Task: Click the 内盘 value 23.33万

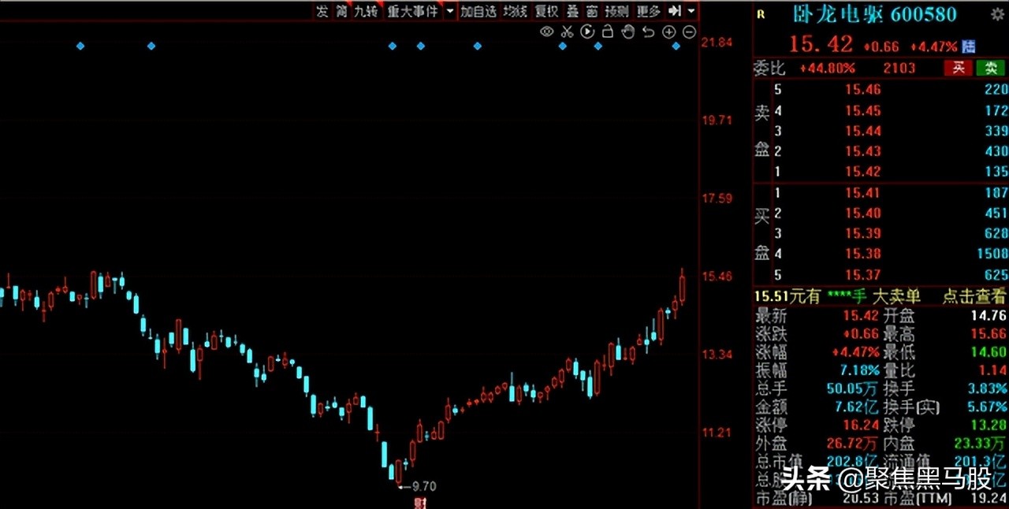Action: [x=980, y=444]
